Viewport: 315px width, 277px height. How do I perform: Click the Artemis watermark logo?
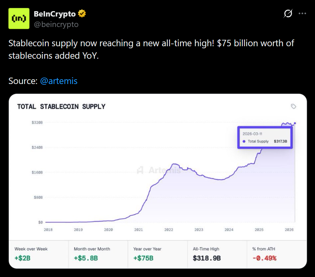pos(140,170)
